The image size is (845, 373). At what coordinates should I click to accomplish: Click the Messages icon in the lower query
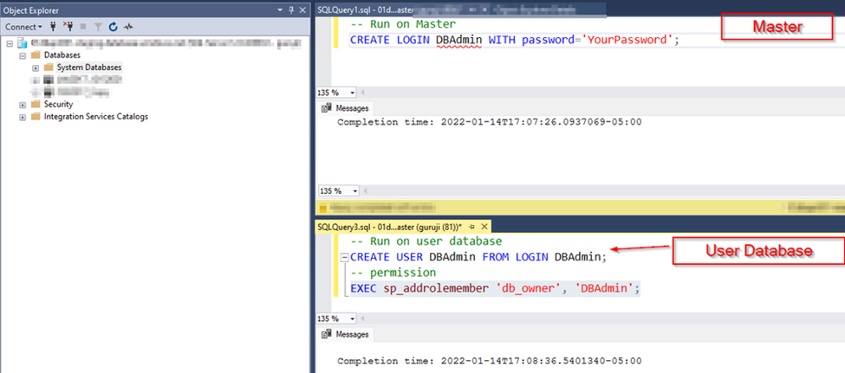click(327, 334)
